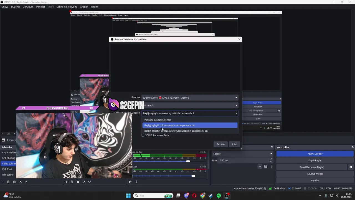Select the Just Chating scene
355x200 pixels.
click(x=8, y=158)
